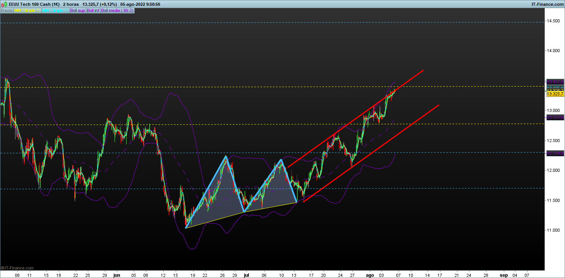
Task: Click the Boll sup indicator label
Action: point(77,10)
